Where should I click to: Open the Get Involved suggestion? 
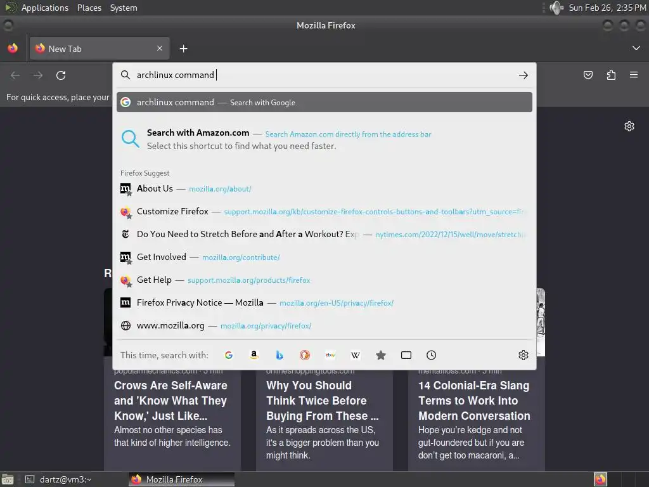tap(324, 257)
